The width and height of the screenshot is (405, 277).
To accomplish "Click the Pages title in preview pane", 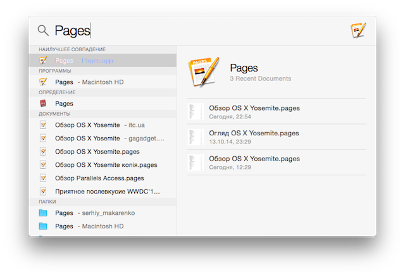I will click(244, 68).
